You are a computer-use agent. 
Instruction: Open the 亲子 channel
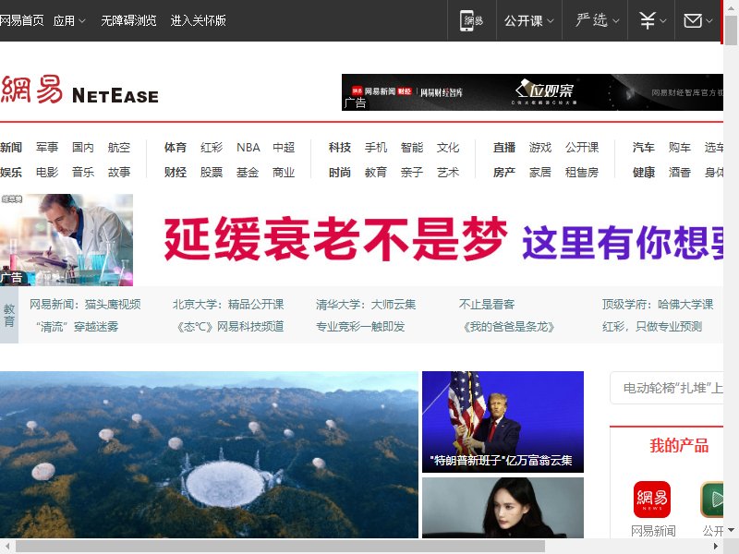coord(412,173)
